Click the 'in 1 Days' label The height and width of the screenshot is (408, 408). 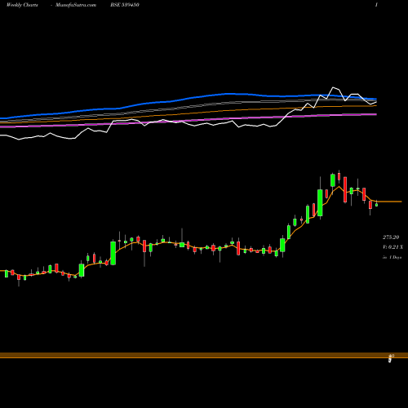(x=392, y=257)
